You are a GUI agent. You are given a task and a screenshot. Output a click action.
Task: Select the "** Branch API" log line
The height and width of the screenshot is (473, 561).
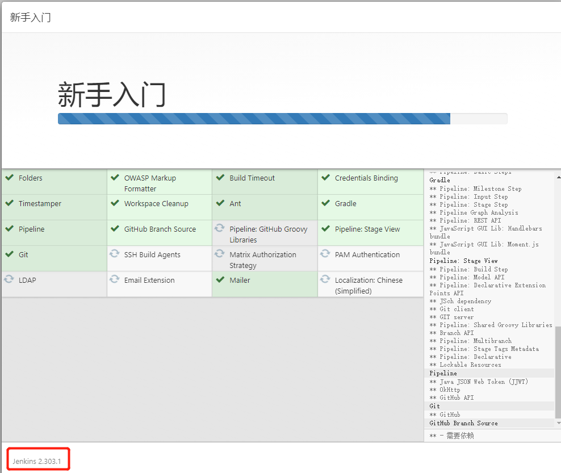click(451, 333)
